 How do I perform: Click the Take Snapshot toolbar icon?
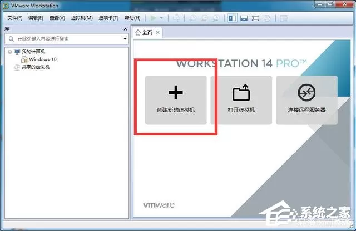click(193, 18)
